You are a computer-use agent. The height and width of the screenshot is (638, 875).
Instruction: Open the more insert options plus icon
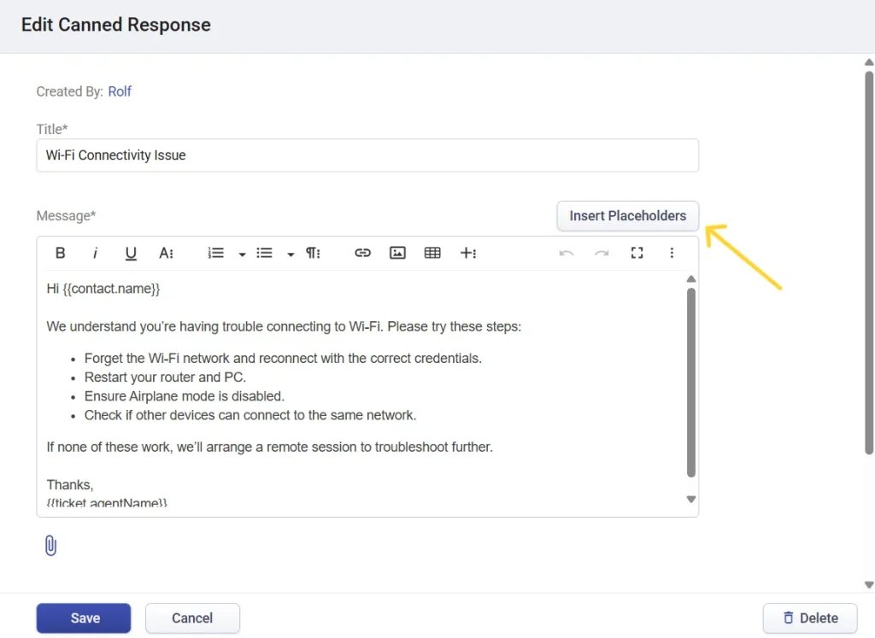(x=468, y=253)
